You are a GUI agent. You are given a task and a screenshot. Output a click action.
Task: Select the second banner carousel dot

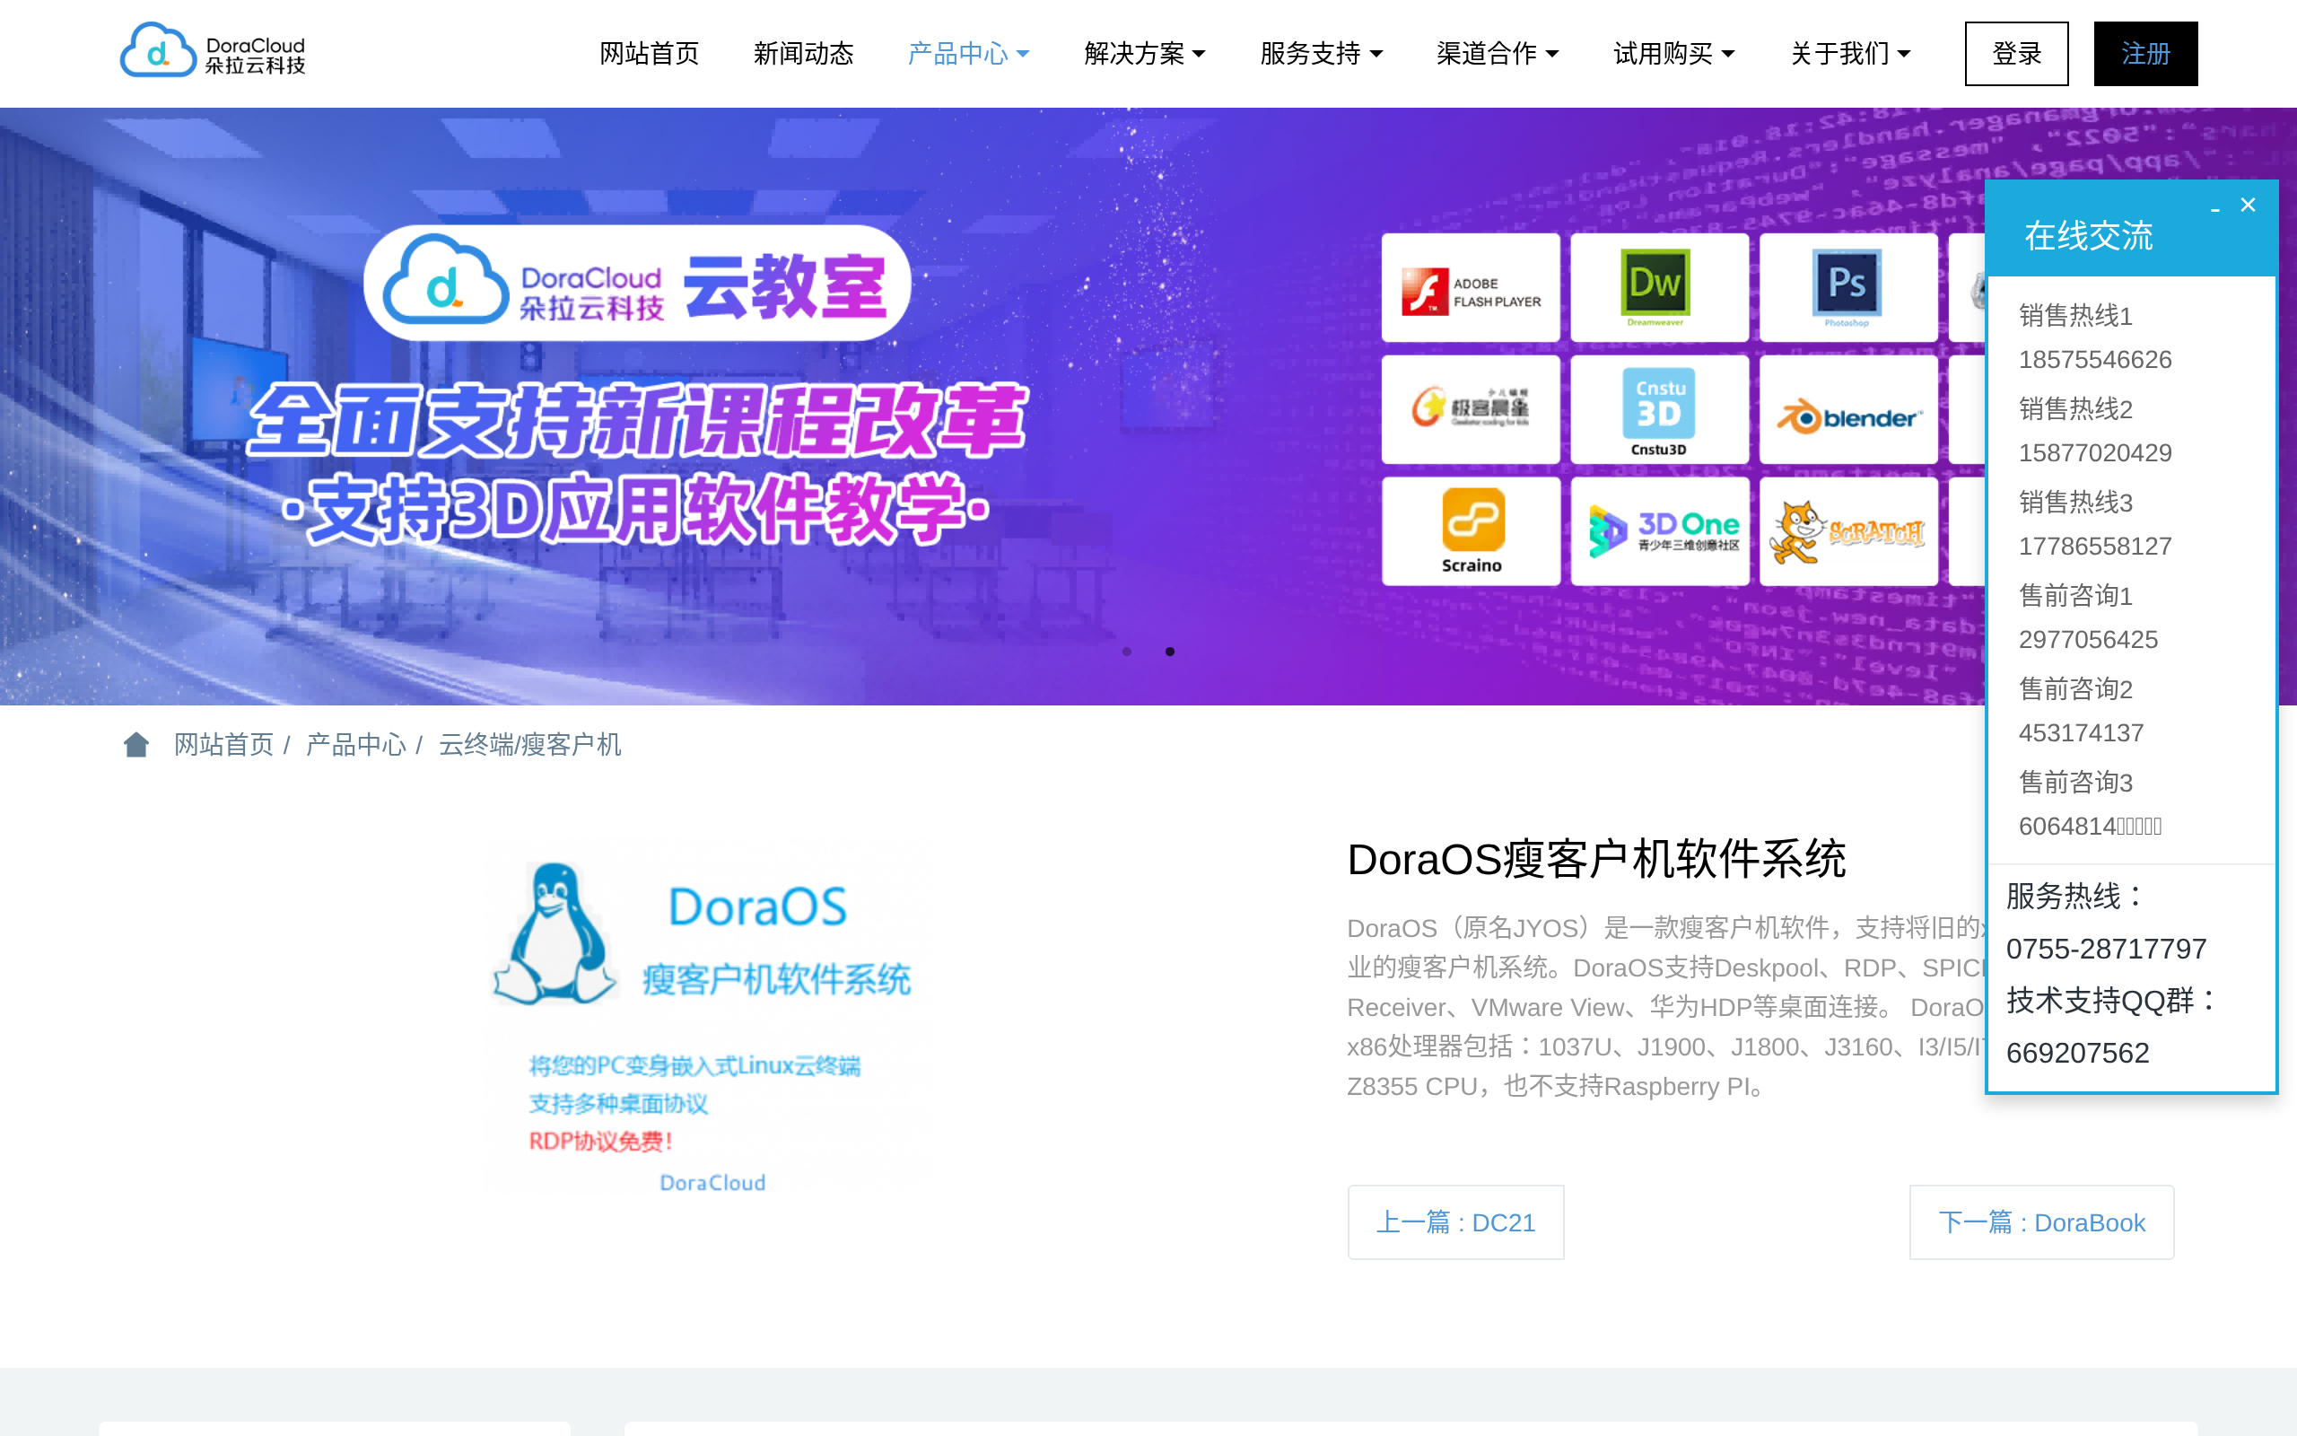[1169, 652]
